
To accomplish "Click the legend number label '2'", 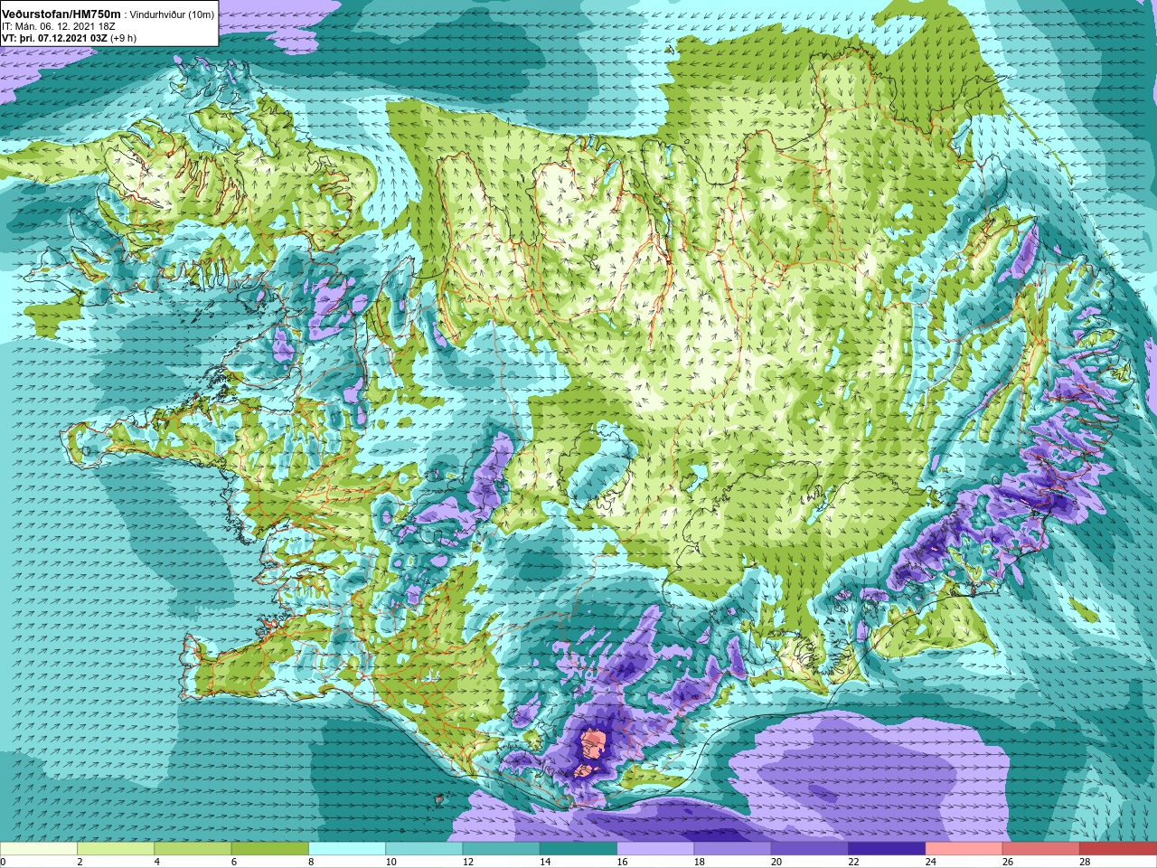I will click(x=80, y=863).
